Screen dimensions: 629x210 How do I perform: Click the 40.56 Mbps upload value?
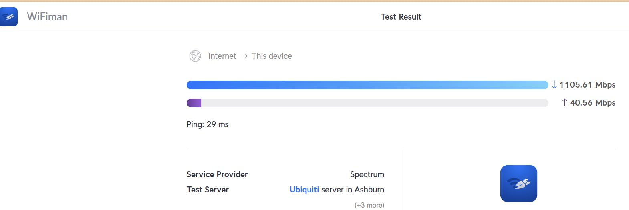point(593,103)
